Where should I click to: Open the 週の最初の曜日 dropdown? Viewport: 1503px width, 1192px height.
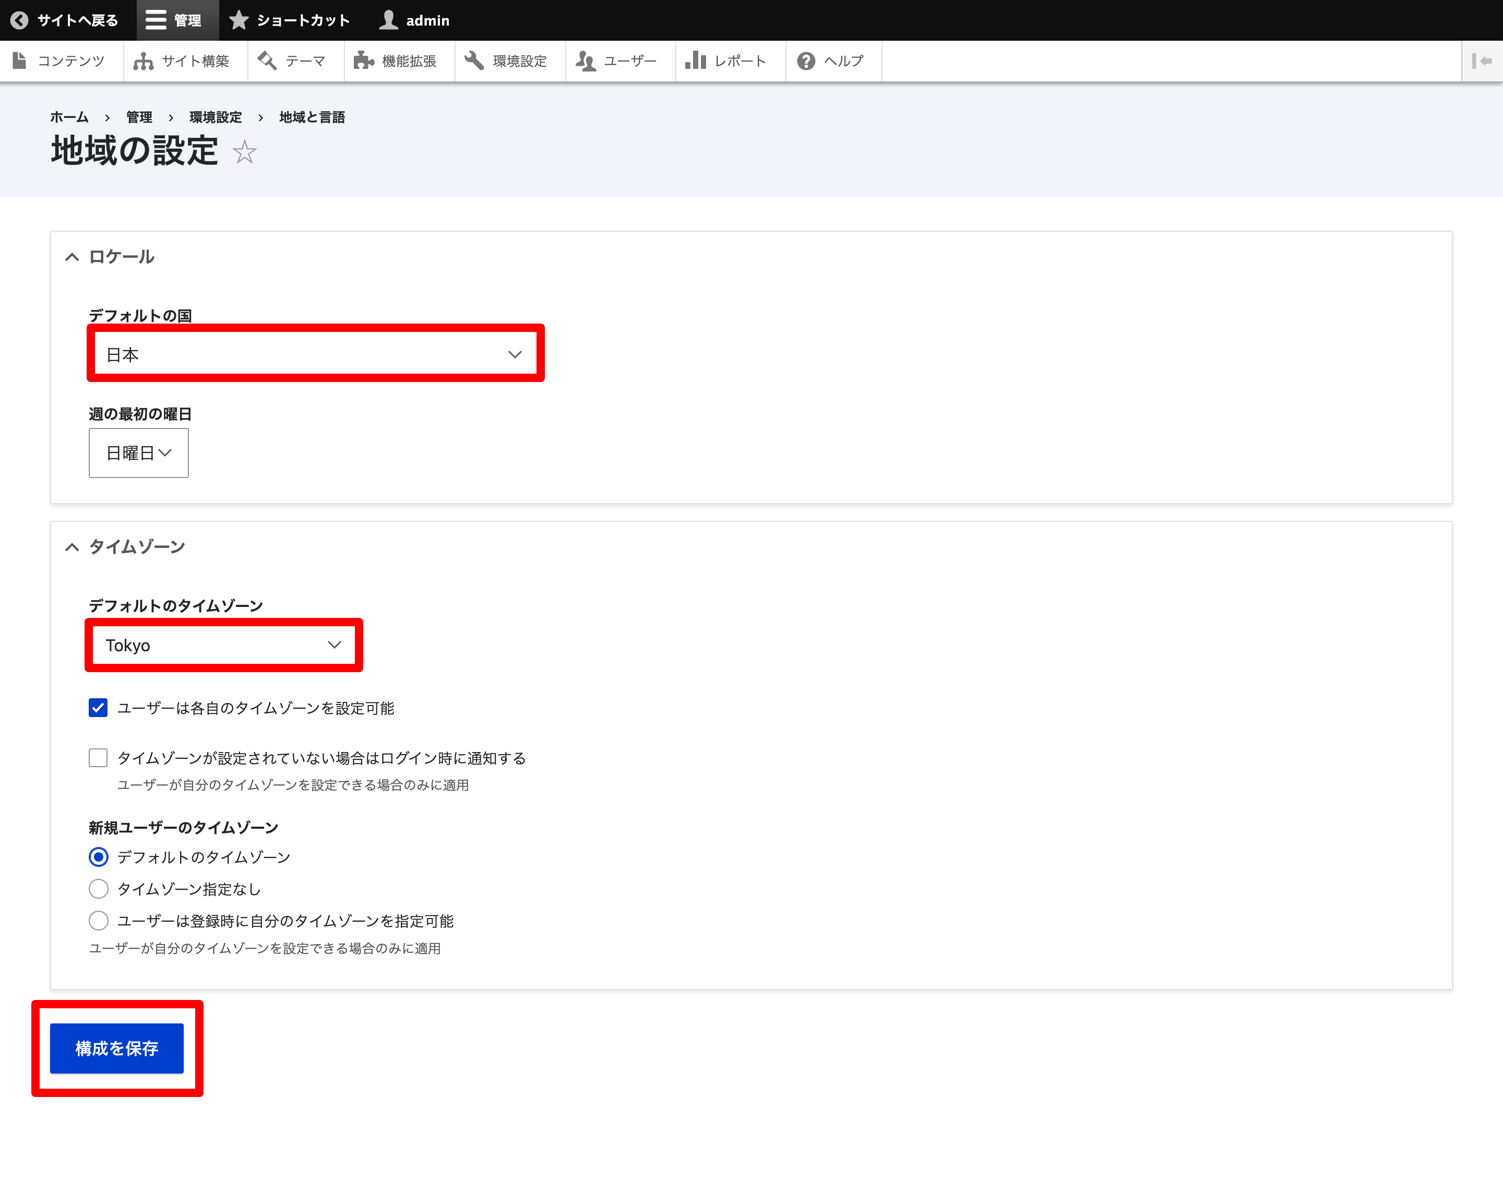(138, 453)
